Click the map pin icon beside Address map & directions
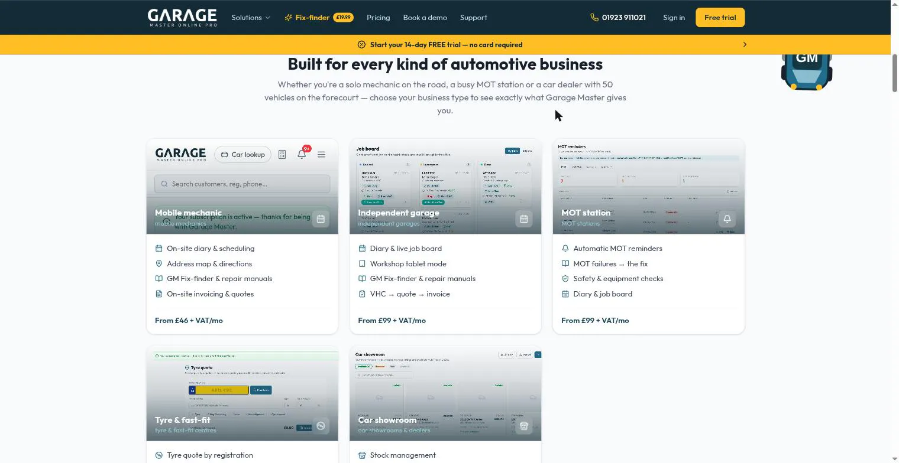Image resolution: width=899 pixels, height=463 pixels. coord(159,264)
